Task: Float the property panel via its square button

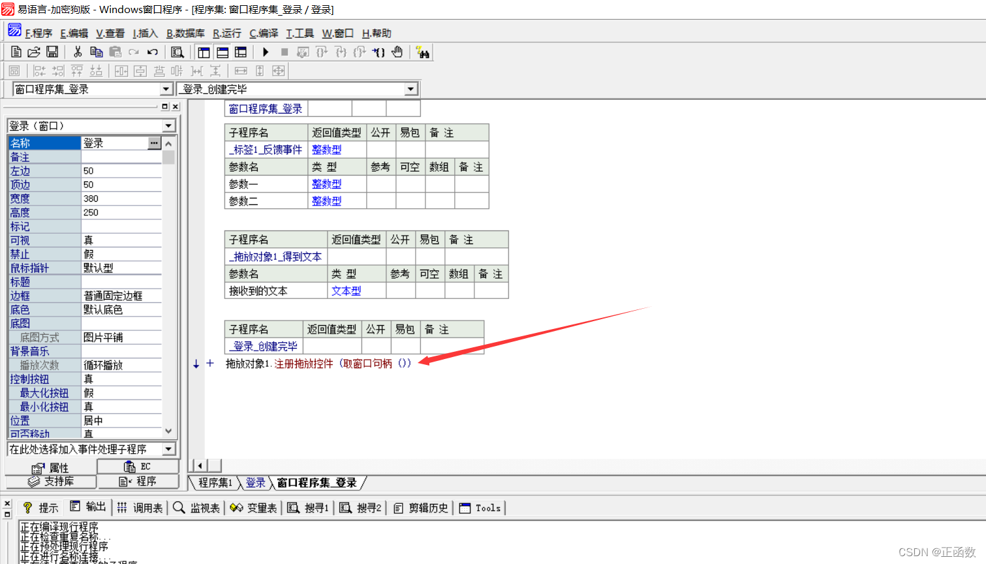Action: (x=165, y=106)
